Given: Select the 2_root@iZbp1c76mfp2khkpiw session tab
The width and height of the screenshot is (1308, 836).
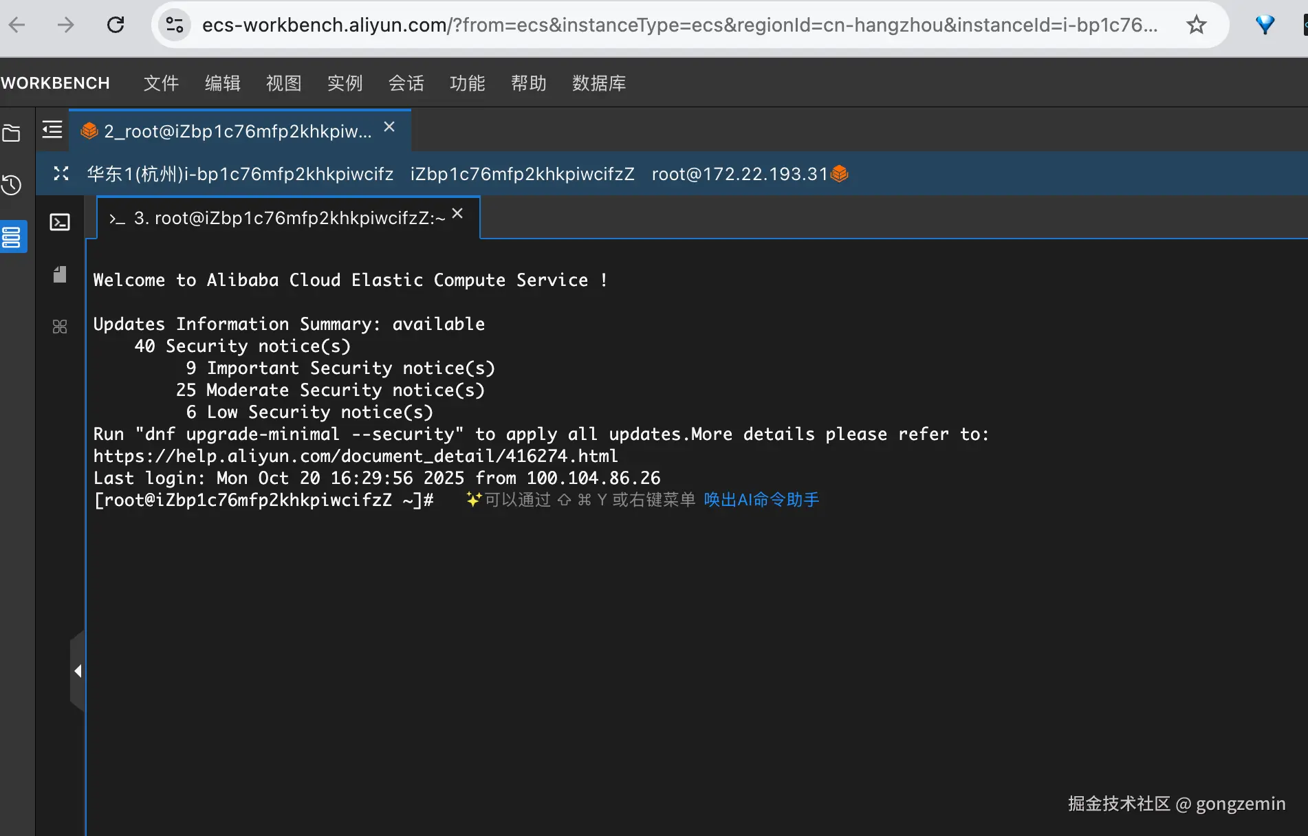Looking at the screenshot, I should pyautogui.click(x=237, y=131).
